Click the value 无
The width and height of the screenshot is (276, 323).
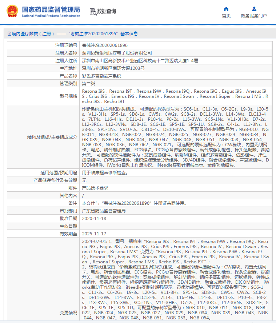[x=84, y=180]
